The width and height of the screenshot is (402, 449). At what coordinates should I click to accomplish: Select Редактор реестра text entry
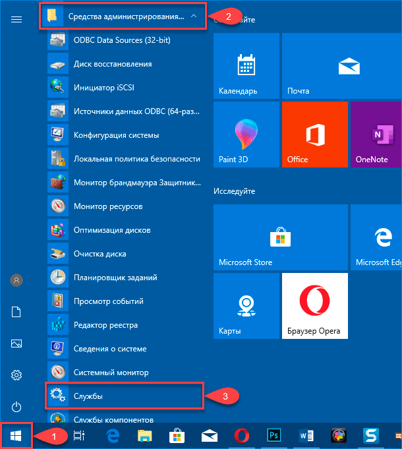pyautogui.click(x=105, y=325)
